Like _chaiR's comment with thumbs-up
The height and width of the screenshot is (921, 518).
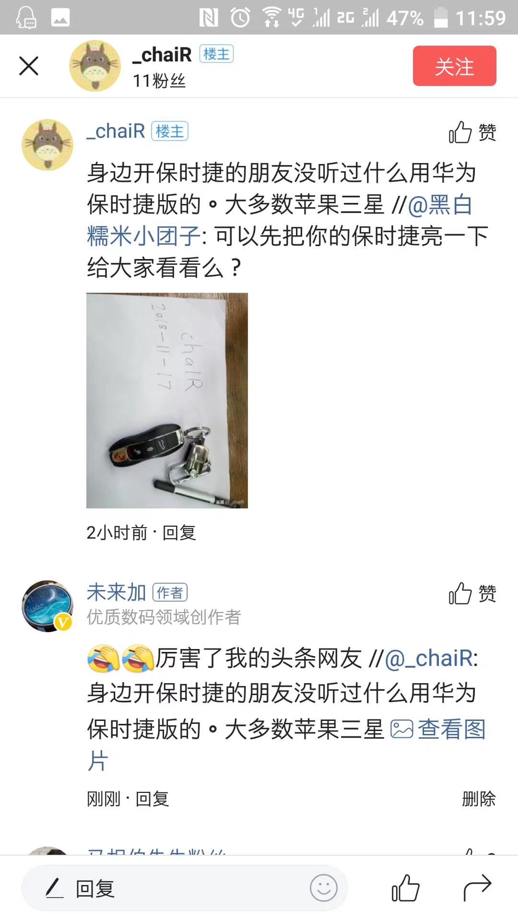pyautogui.click(x=472, y=132)
